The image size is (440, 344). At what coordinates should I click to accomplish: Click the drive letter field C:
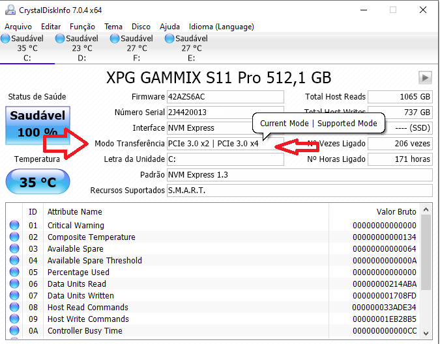pos(226,159)
